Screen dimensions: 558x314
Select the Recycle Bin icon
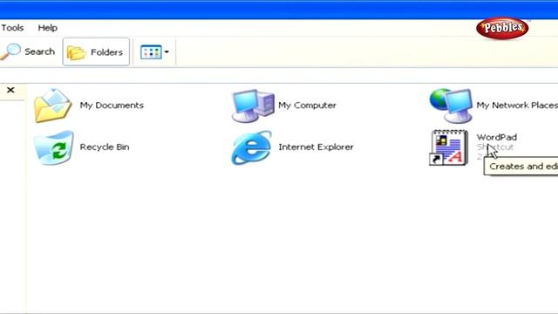(x=54, y=147)
